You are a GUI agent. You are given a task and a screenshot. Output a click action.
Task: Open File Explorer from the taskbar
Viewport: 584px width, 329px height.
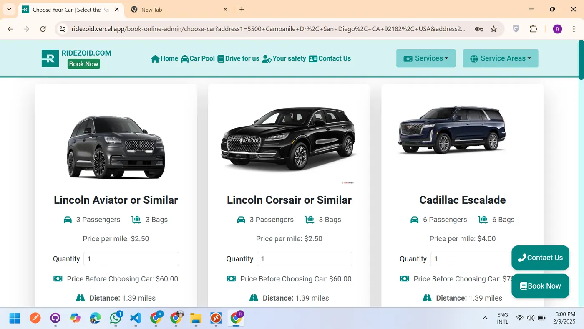(x=196, y=318)
